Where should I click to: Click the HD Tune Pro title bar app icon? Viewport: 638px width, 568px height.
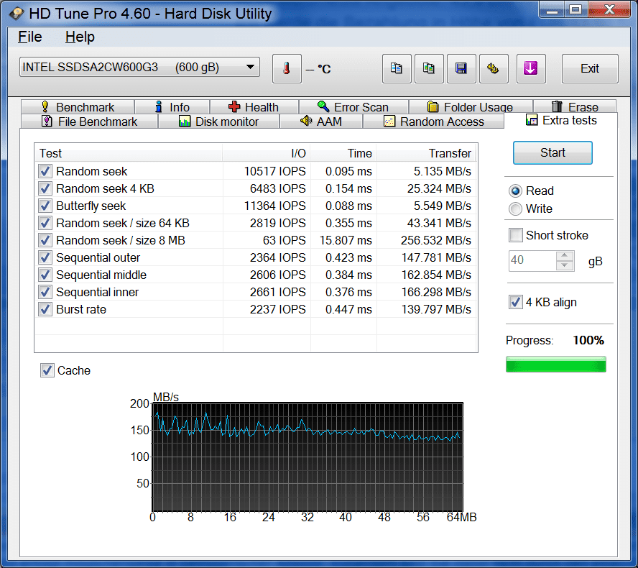coord(17,14)
